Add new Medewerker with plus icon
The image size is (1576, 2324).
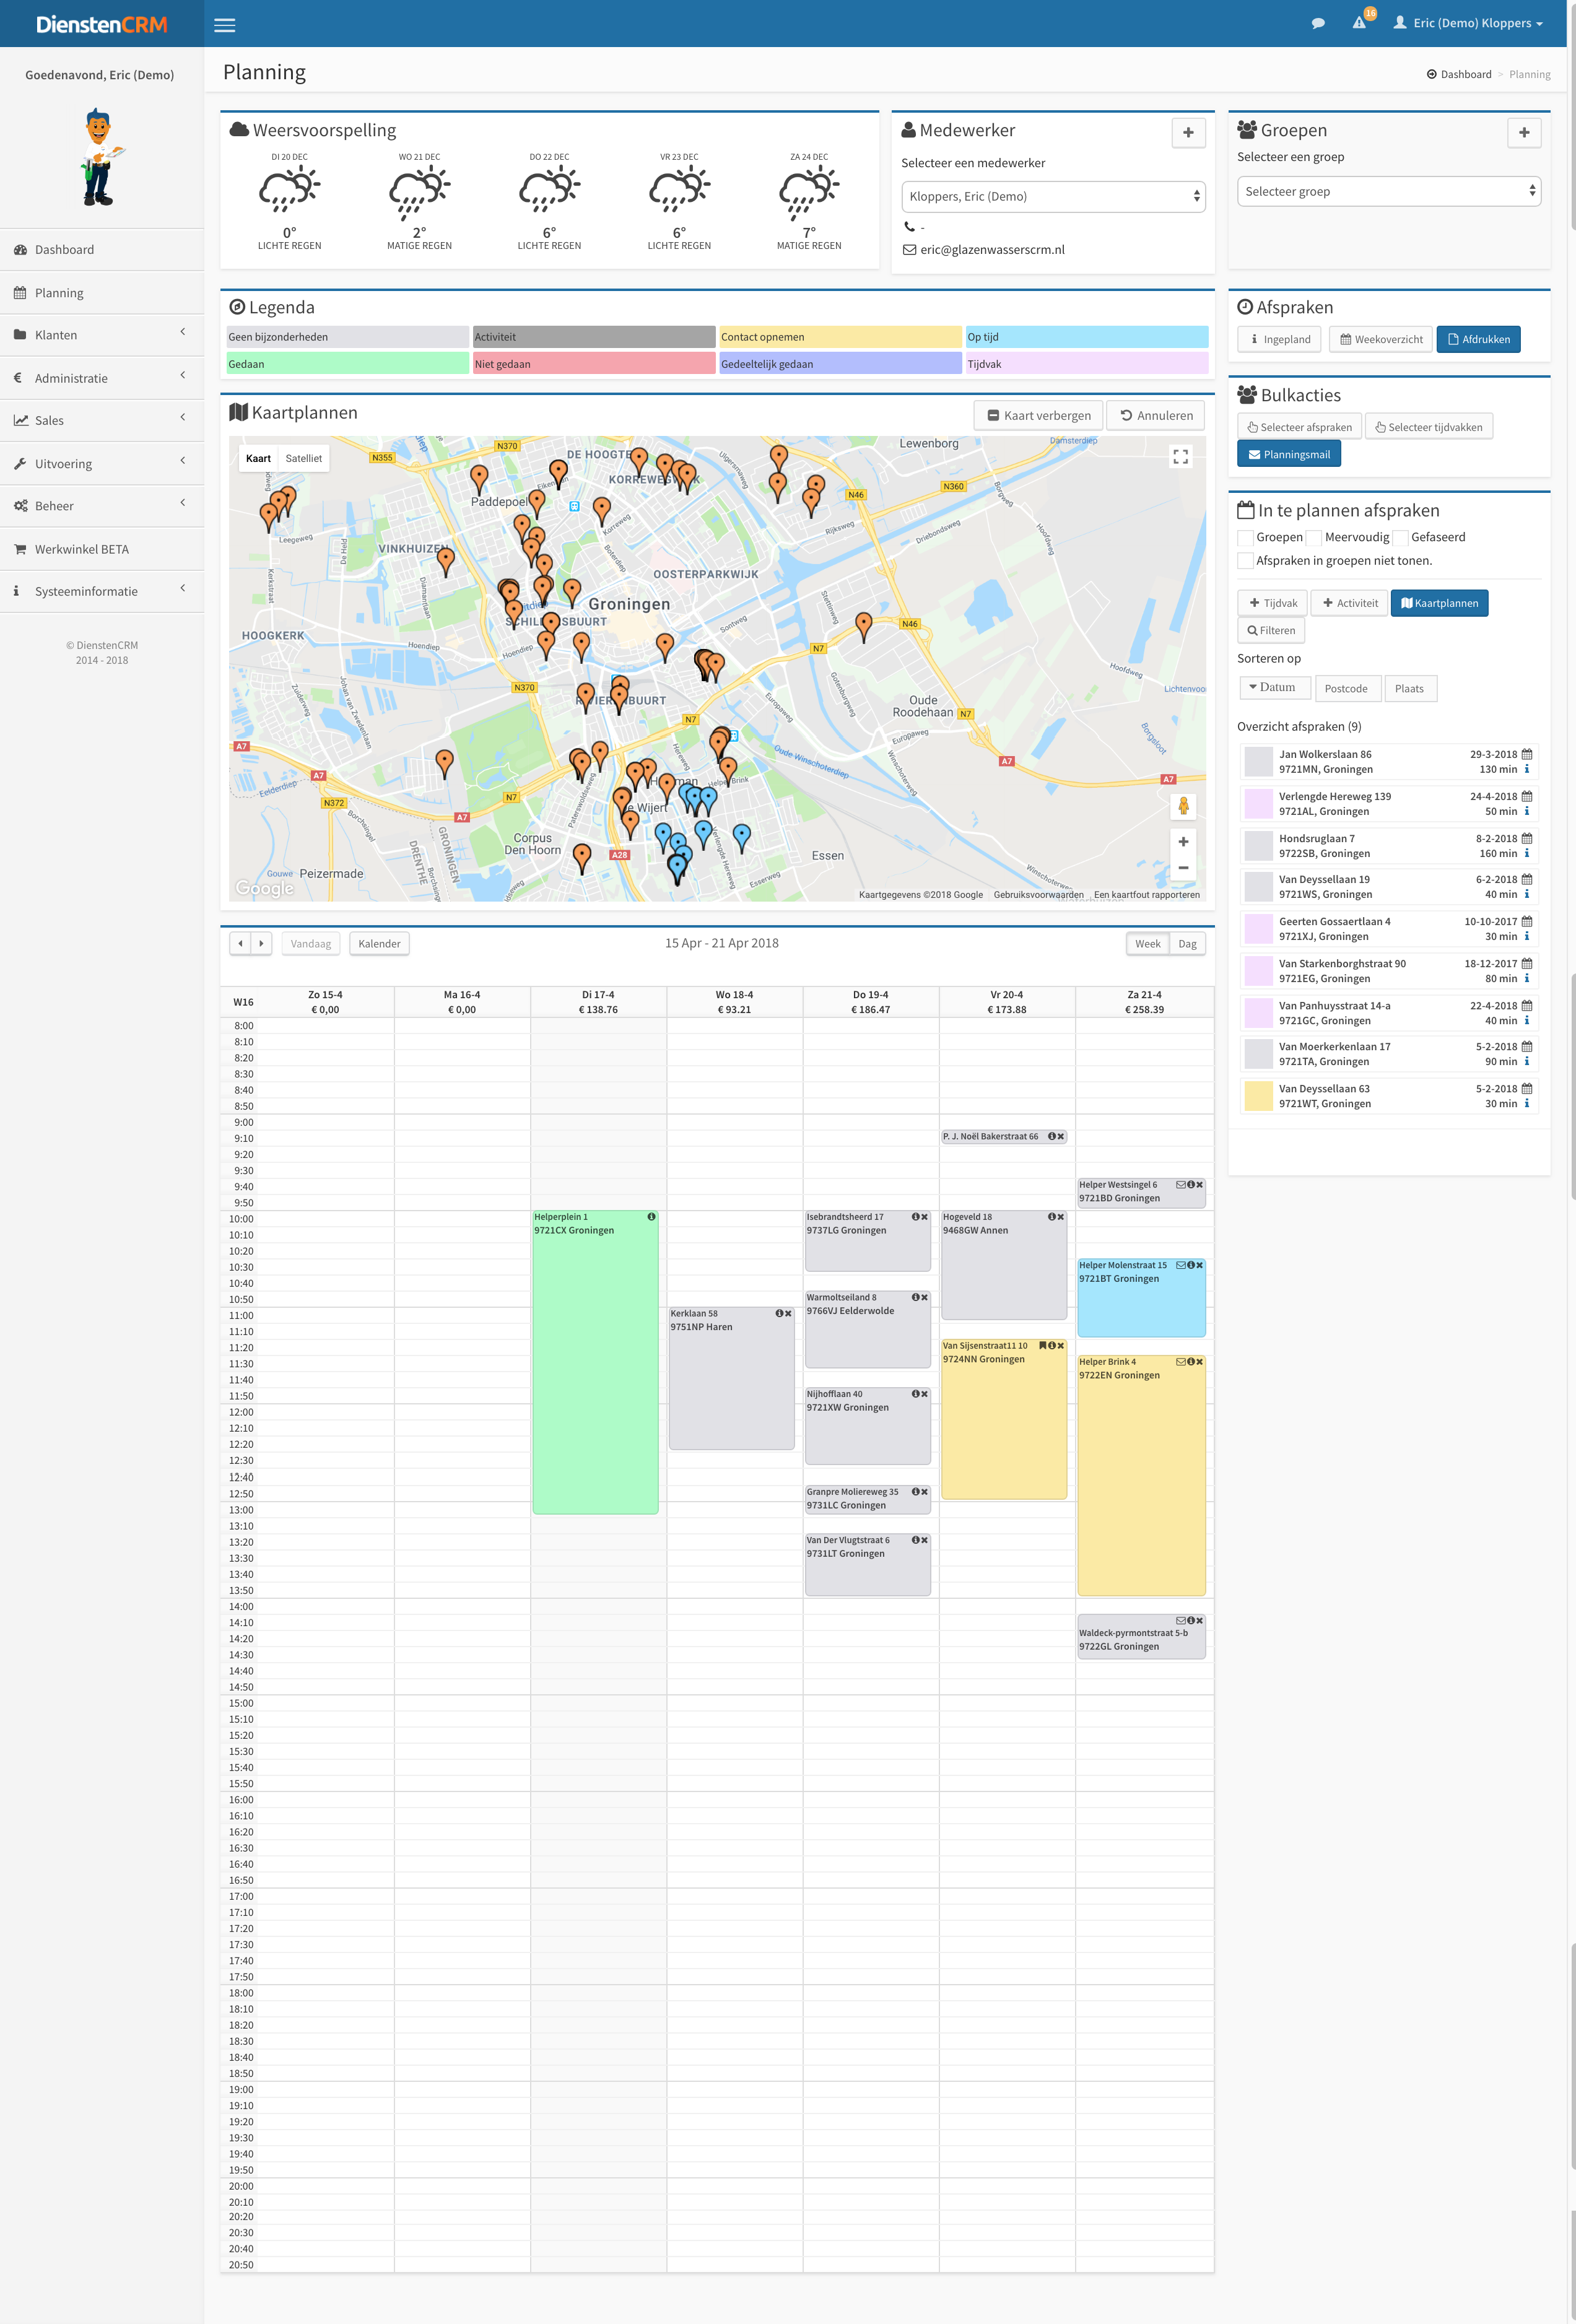click(1188, 132)
